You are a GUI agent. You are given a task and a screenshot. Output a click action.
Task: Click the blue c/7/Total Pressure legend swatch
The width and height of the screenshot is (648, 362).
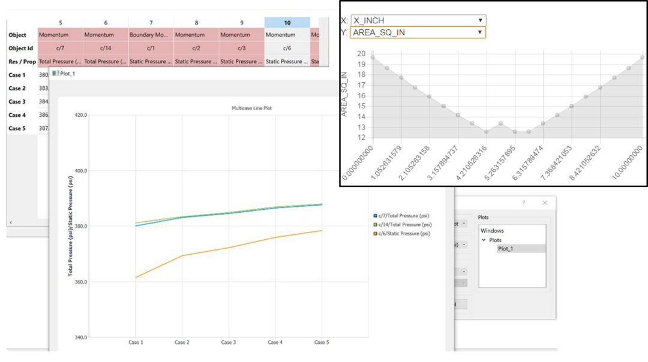pos(375,216)
